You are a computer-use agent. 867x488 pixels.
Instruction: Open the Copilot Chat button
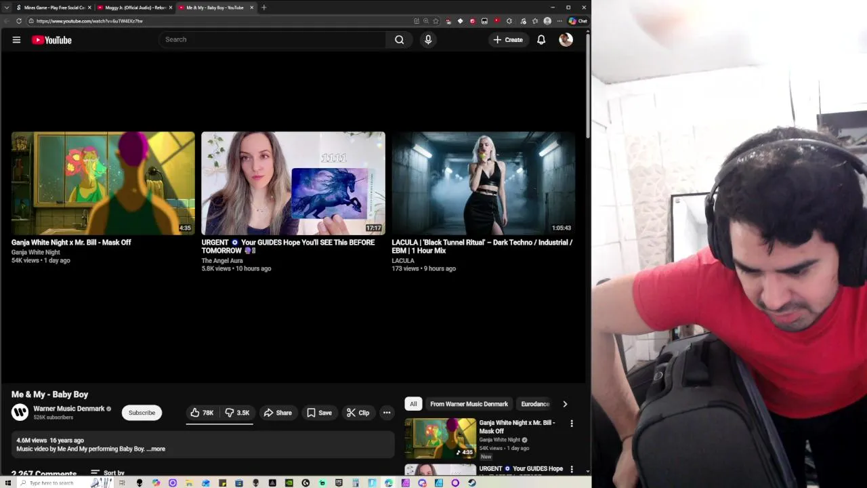point(578,21)
